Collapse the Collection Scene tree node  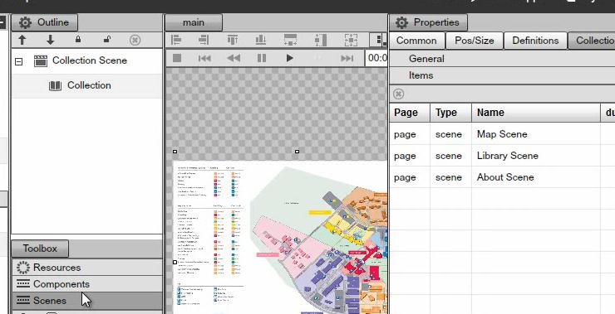pos(18,61)
